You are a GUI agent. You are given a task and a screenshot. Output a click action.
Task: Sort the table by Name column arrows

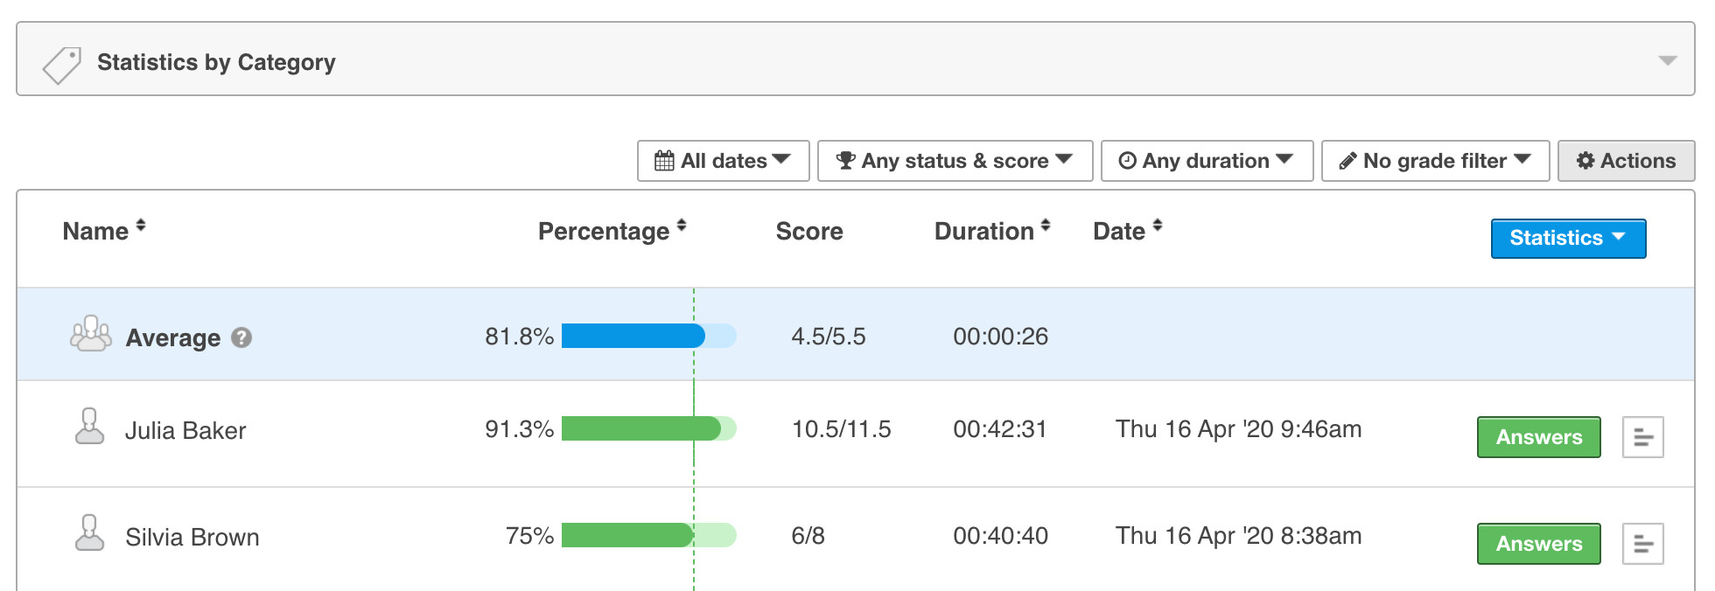point(140,226)
